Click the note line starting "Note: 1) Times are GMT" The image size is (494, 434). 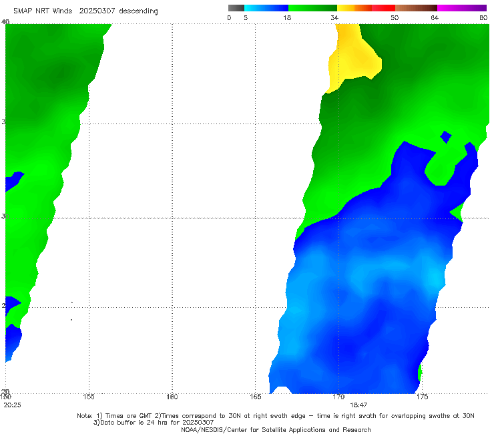276,416
